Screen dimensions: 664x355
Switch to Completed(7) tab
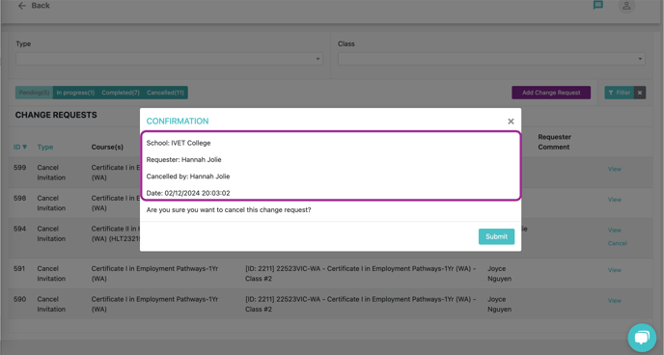(x=121, y=93)
